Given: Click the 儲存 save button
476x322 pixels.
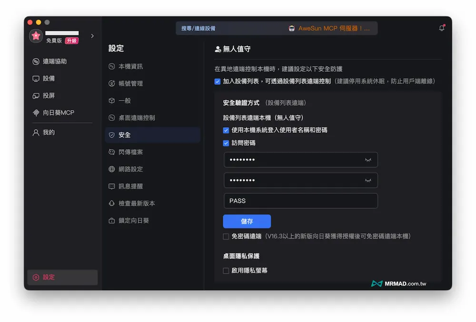Looking at the screenshot, I should pyautogui.click(x=247, y=221).
